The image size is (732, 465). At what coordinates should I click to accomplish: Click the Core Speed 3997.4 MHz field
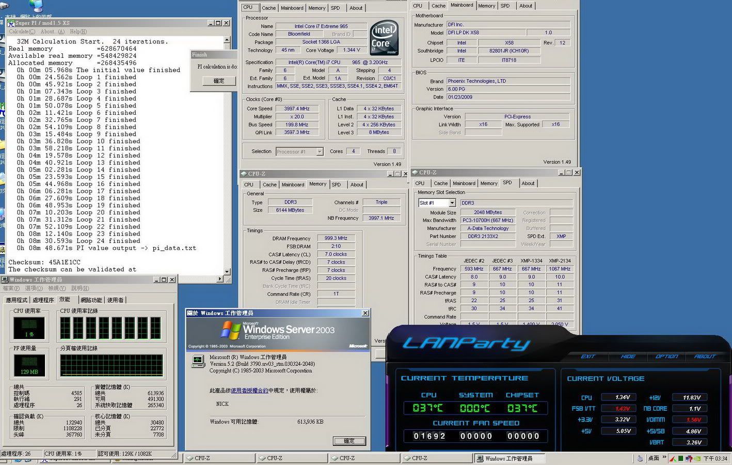297,109
